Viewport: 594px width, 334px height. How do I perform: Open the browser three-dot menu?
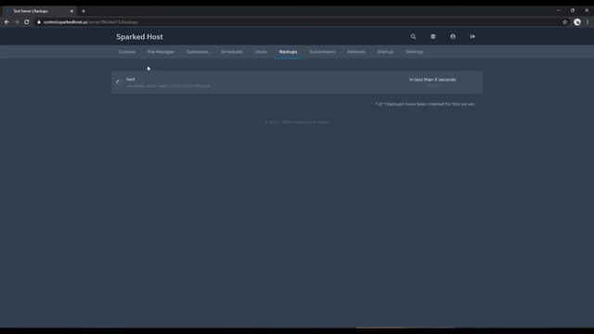click(x=588, y=22)
